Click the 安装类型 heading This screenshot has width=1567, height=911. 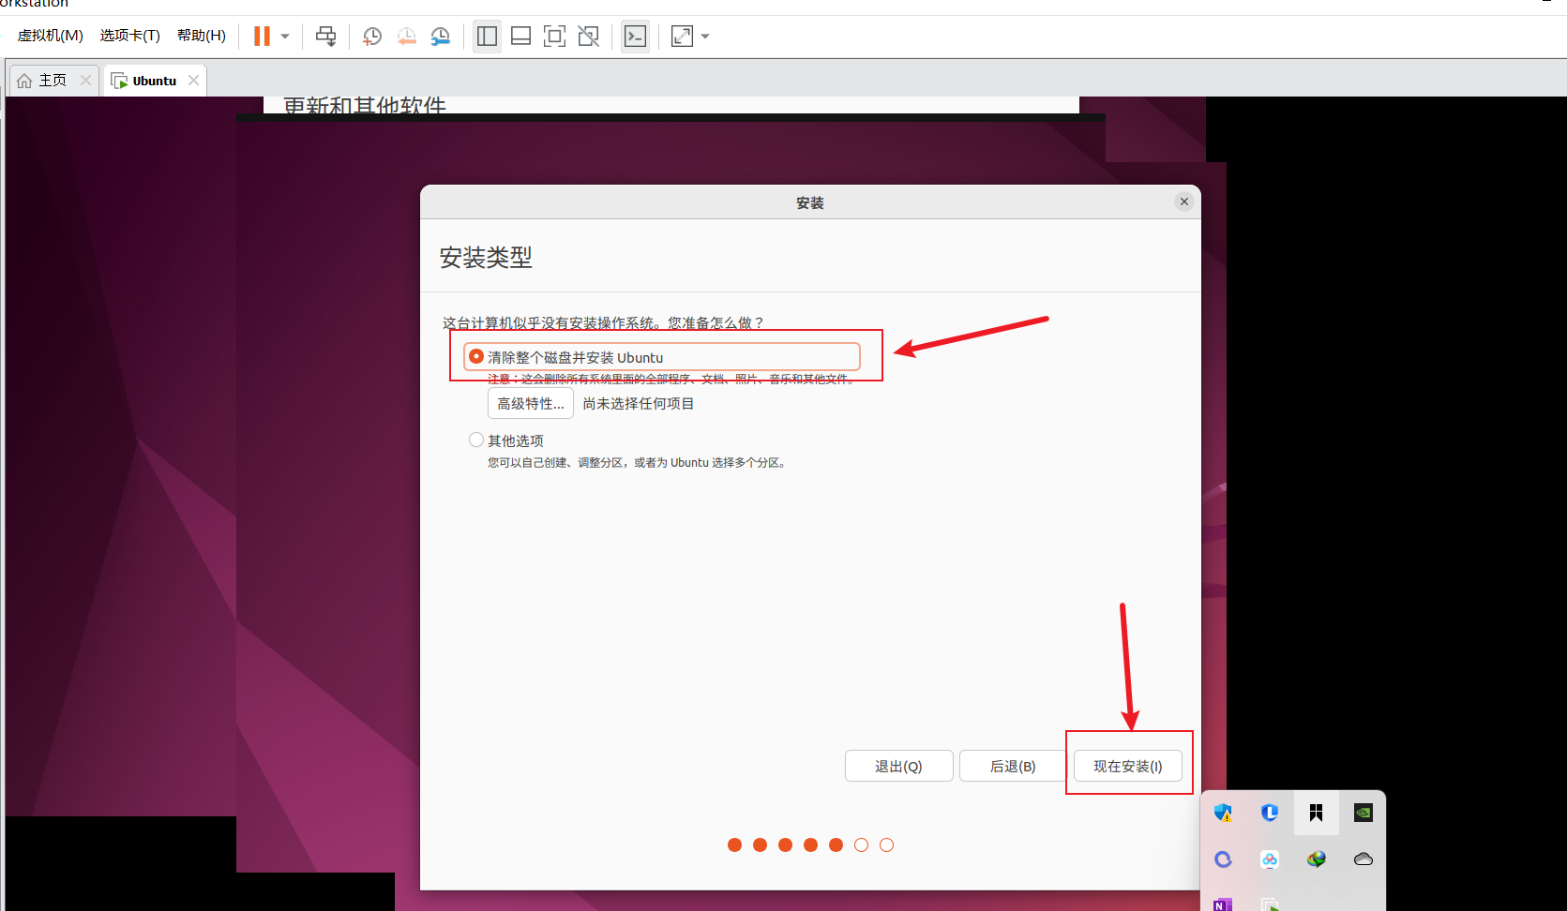(x=486, y=257)
